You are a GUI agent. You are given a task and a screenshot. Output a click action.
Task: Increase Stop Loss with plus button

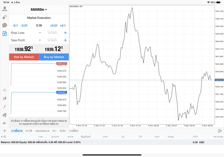(x=65, y=33)
